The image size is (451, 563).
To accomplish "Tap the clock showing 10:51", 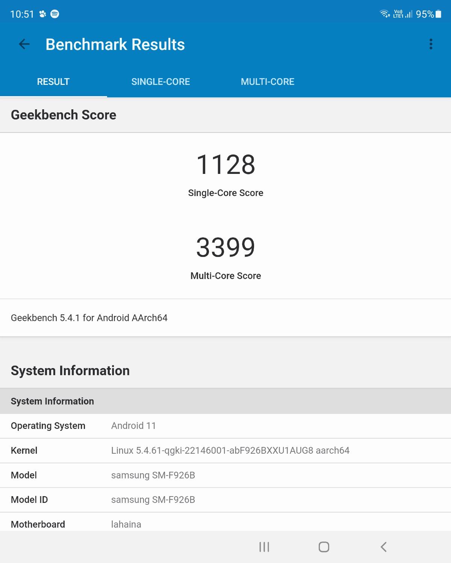I will click(x=22, y=14).
